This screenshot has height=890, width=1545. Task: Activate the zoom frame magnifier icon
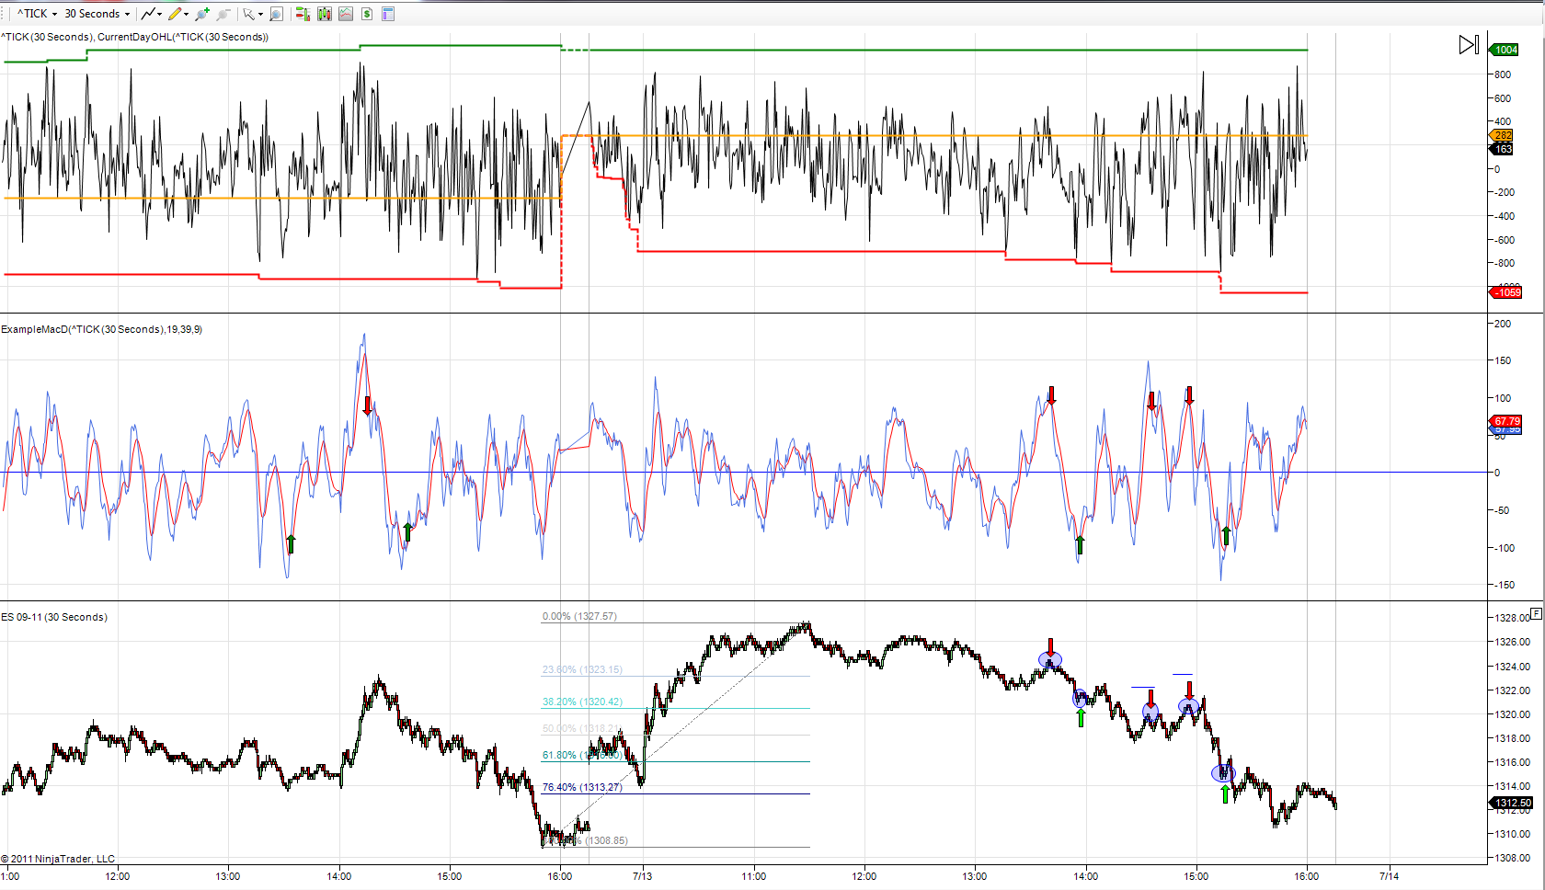[276, 14]
